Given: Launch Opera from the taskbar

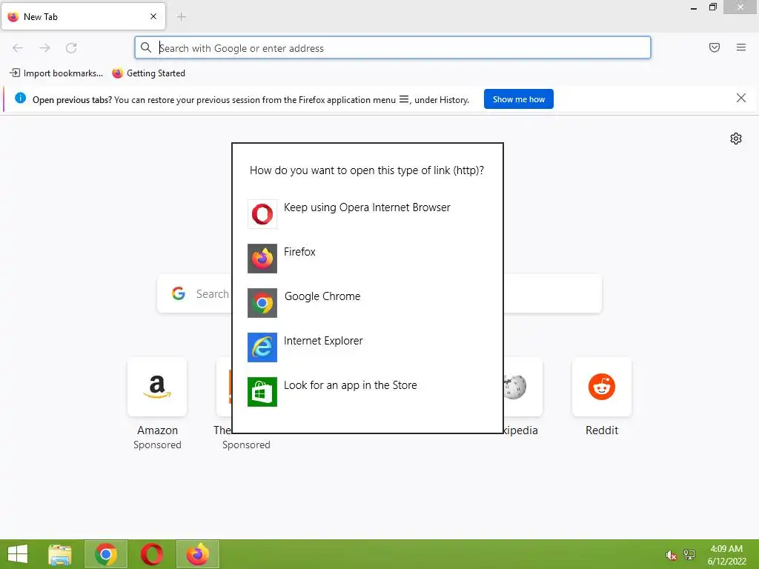Looking at the screenshot, I should pyautogui.click(x=152, y=554).
